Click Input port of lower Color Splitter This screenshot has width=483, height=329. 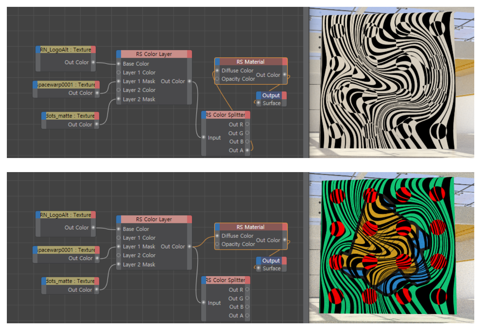204,303
